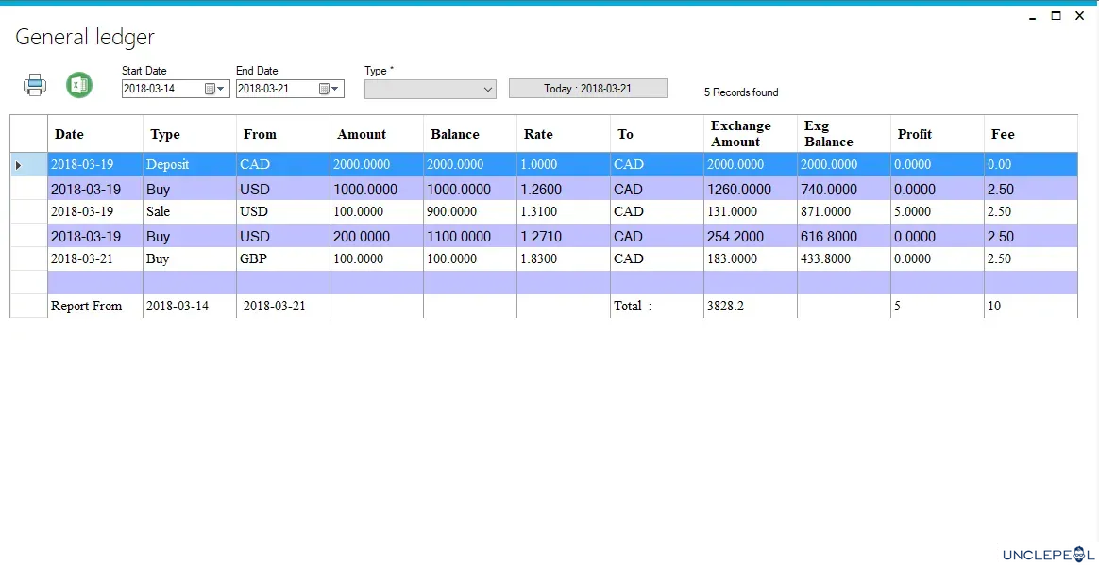Select the amount cell 2000.0000 in Deposit row

(x=377, y=165)
